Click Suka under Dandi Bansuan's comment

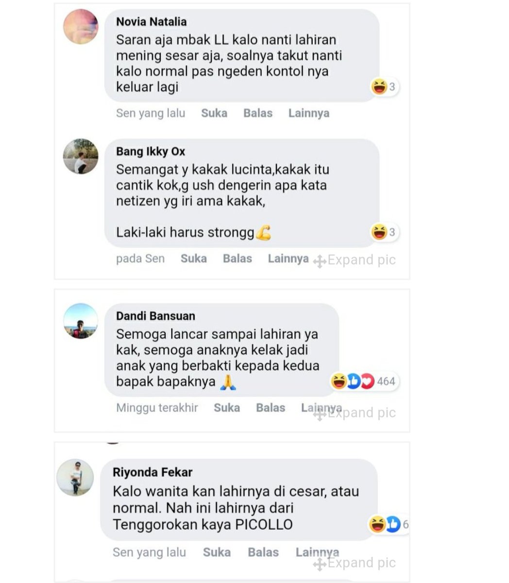227,408
